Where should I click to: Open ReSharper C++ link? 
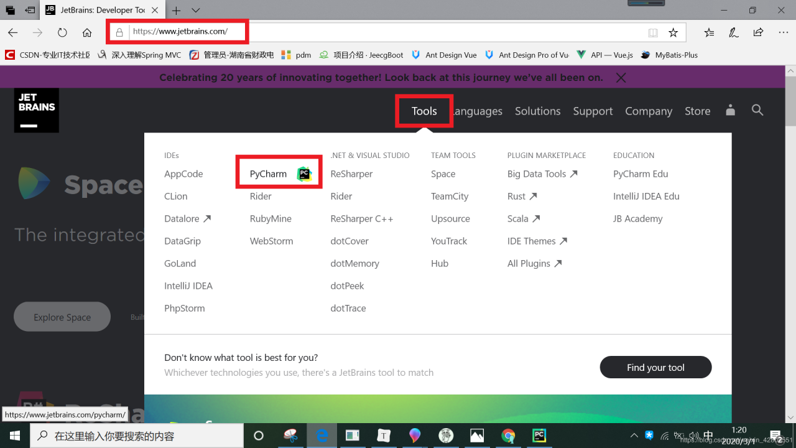click(x=362, y=218)
